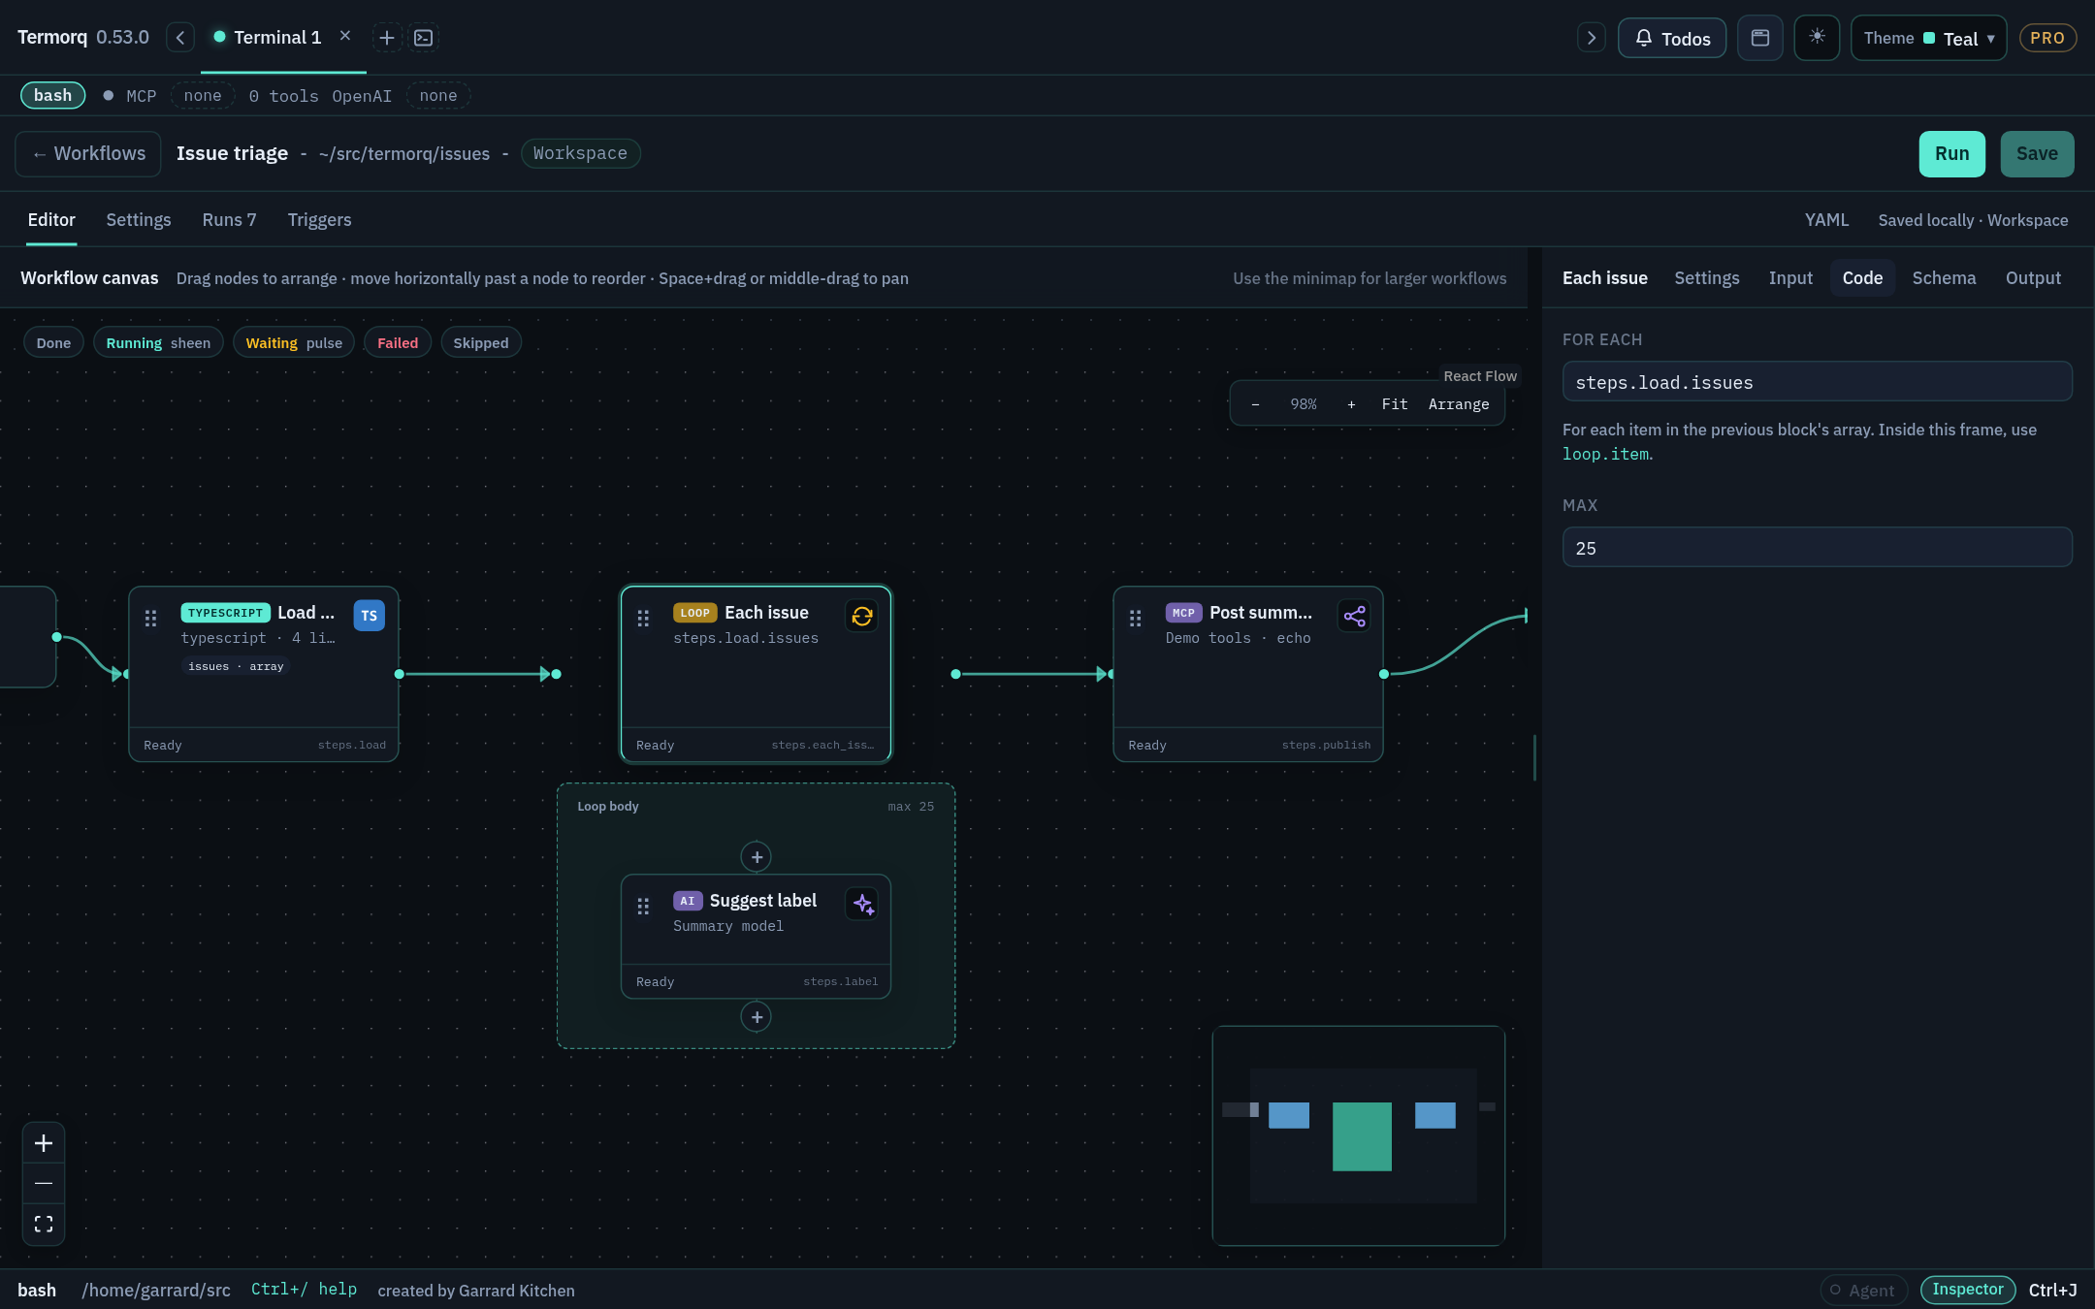Zoom out with the canvas minus control
Screen dimensions: 2095x1309
44,1183
